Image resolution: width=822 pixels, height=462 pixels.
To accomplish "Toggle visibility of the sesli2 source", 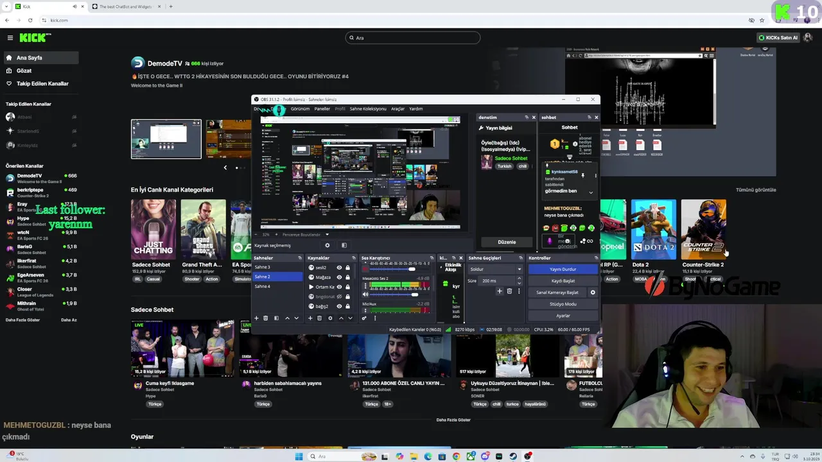I will coord(339,268).
